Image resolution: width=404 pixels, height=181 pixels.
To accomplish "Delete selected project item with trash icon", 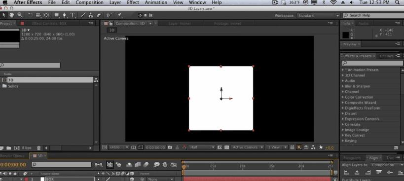I will (38, 148).
